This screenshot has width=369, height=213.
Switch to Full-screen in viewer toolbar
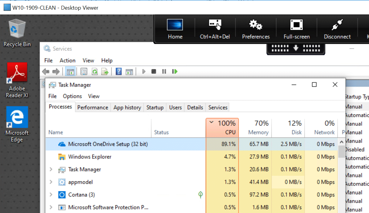[x=297, y=29]
